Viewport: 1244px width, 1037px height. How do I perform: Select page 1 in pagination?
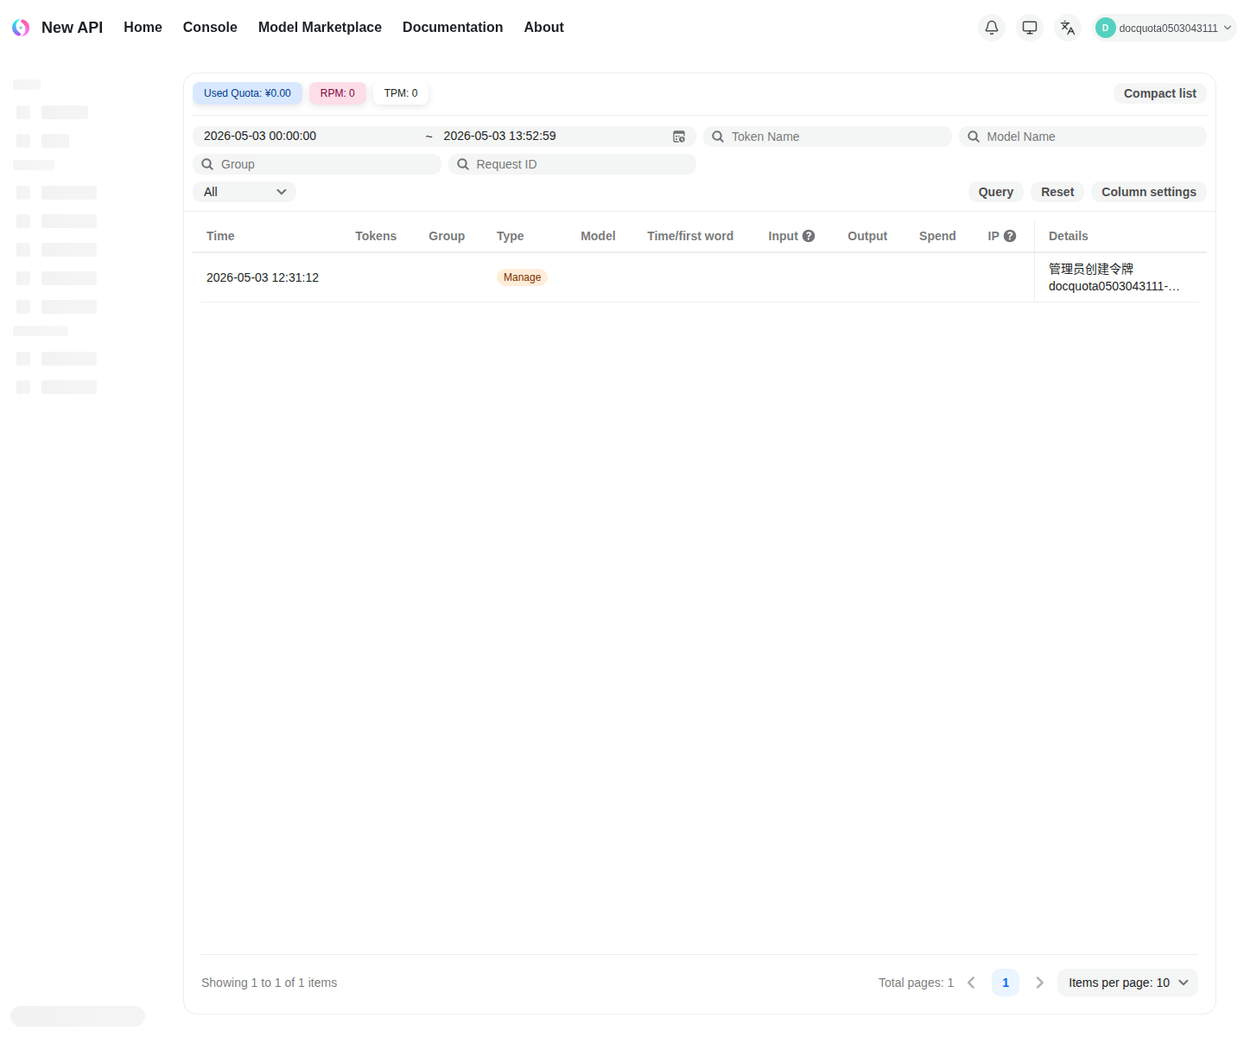click(x=1006, y=983)
